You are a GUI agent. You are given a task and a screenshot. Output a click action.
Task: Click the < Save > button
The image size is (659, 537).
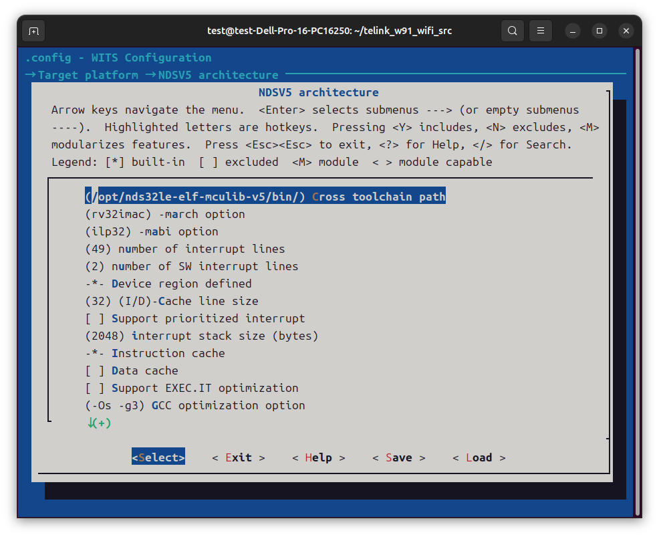pos(399,457)
